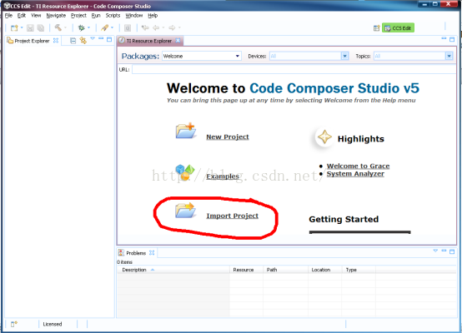This screenshot has height=333, width=462.
Task: Click the Import Project folder icon
Action: pyautogui.click(x=185, y=210)
